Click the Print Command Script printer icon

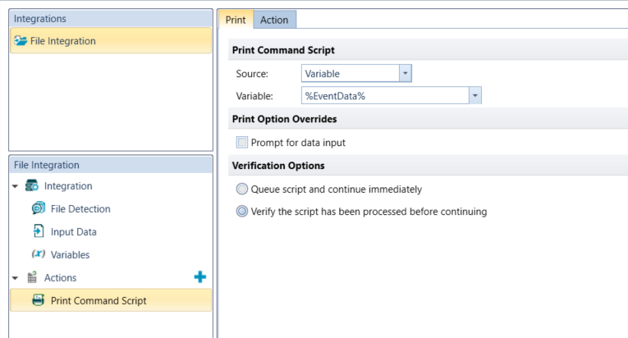coord(38,301)
